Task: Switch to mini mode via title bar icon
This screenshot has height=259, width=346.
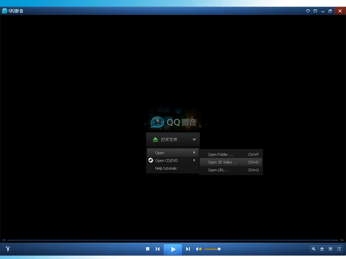Action: point(315,11)
